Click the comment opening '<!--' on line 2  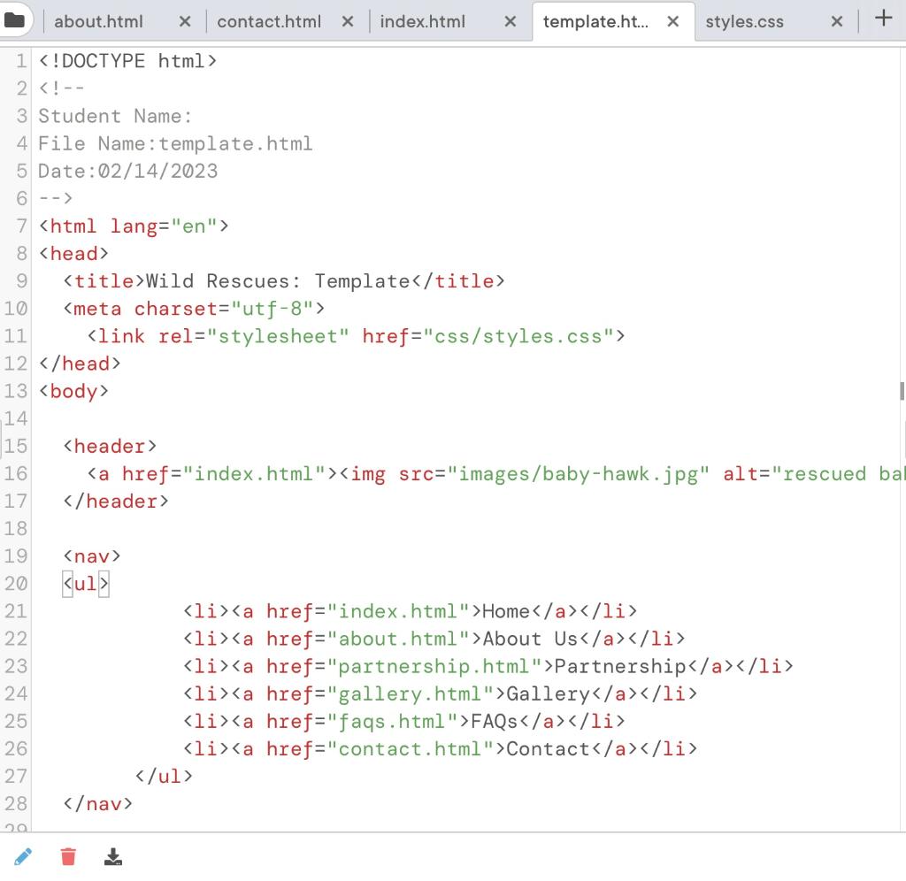click(61, 88)
